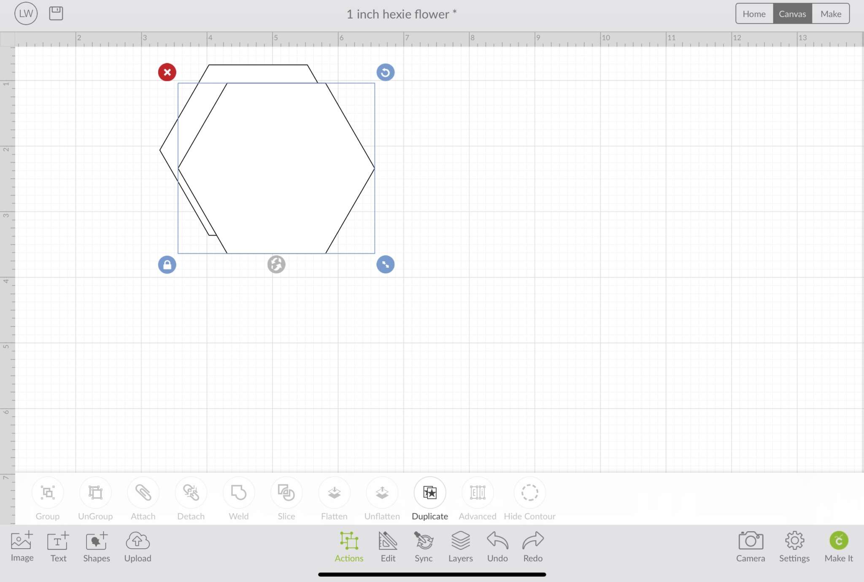Delete selection with the red X handle
The height and width of the screenshot is (582, 864).
167,72
